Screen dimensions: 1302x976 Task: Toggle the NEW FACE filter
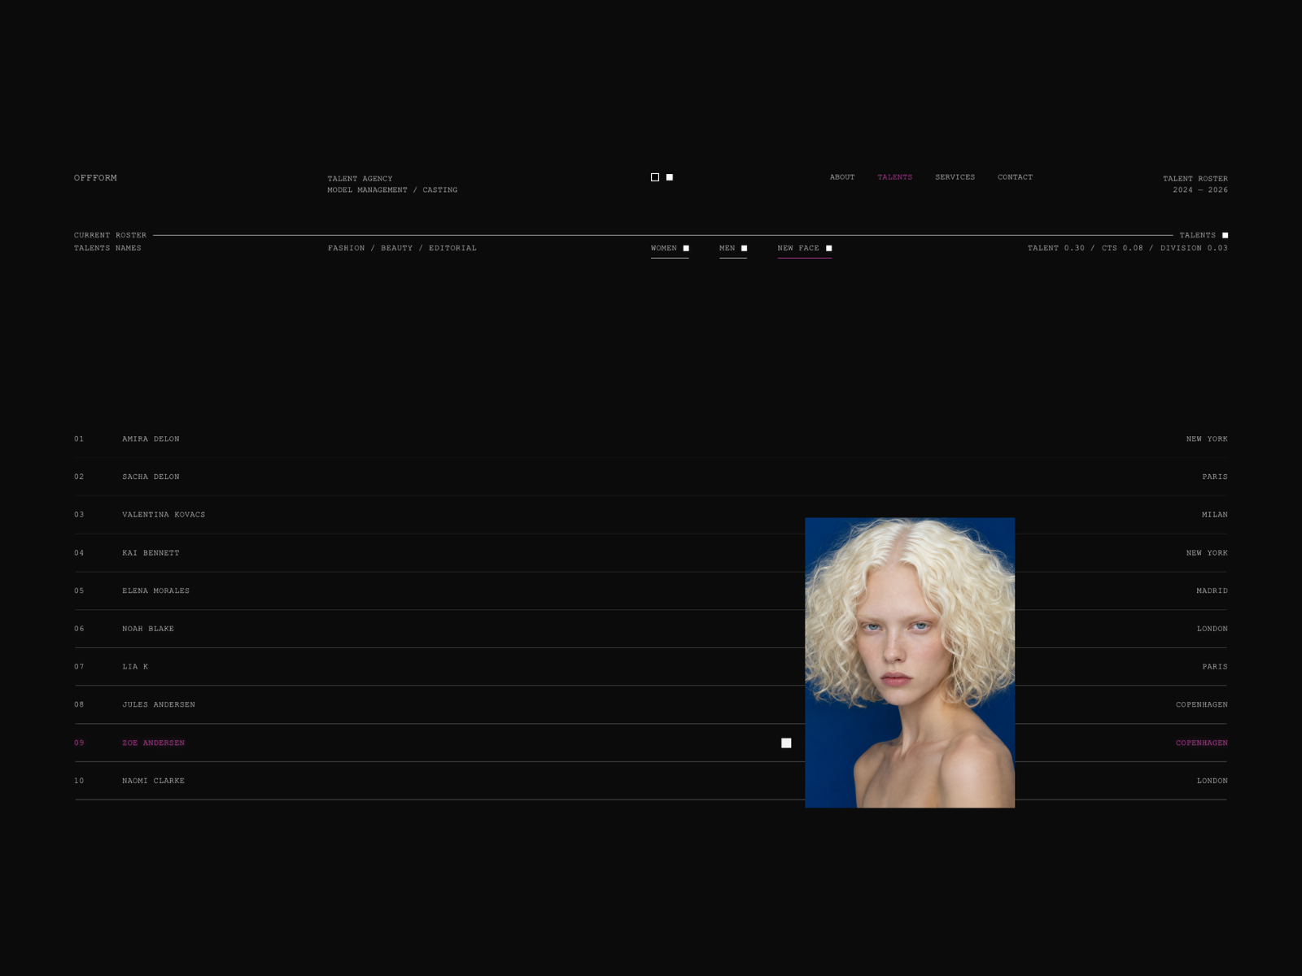(x=805, y=248)
